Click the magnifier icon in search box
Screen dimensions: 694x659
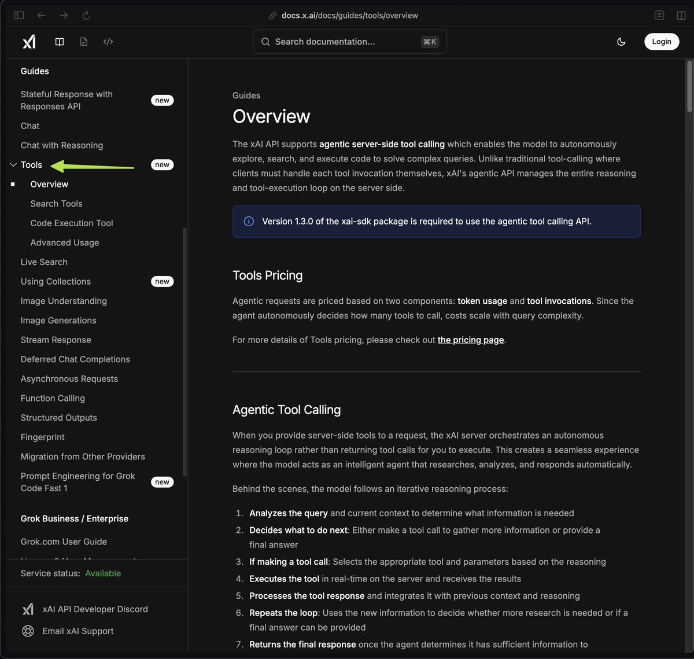coord(265,42)
